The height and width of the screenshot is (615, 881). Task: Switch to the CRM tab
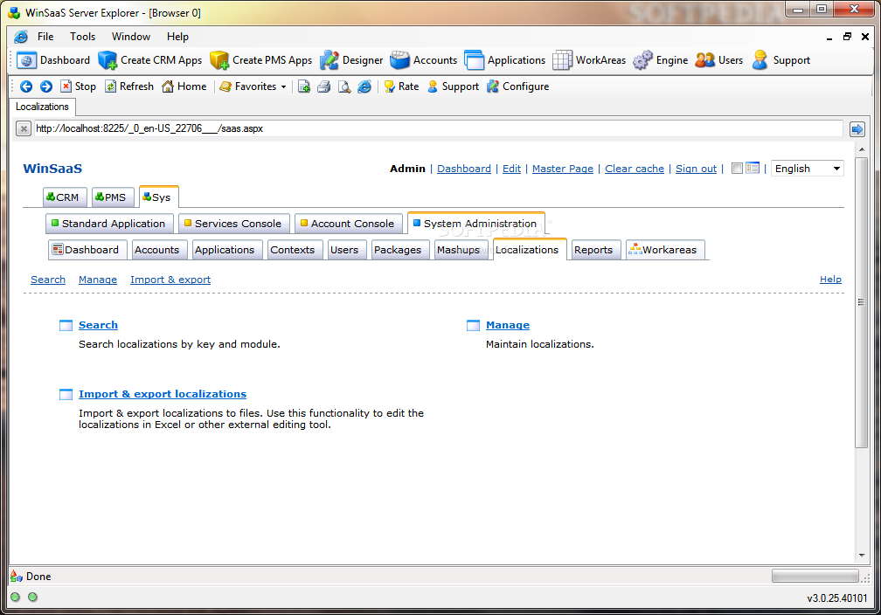pos(65,197)
